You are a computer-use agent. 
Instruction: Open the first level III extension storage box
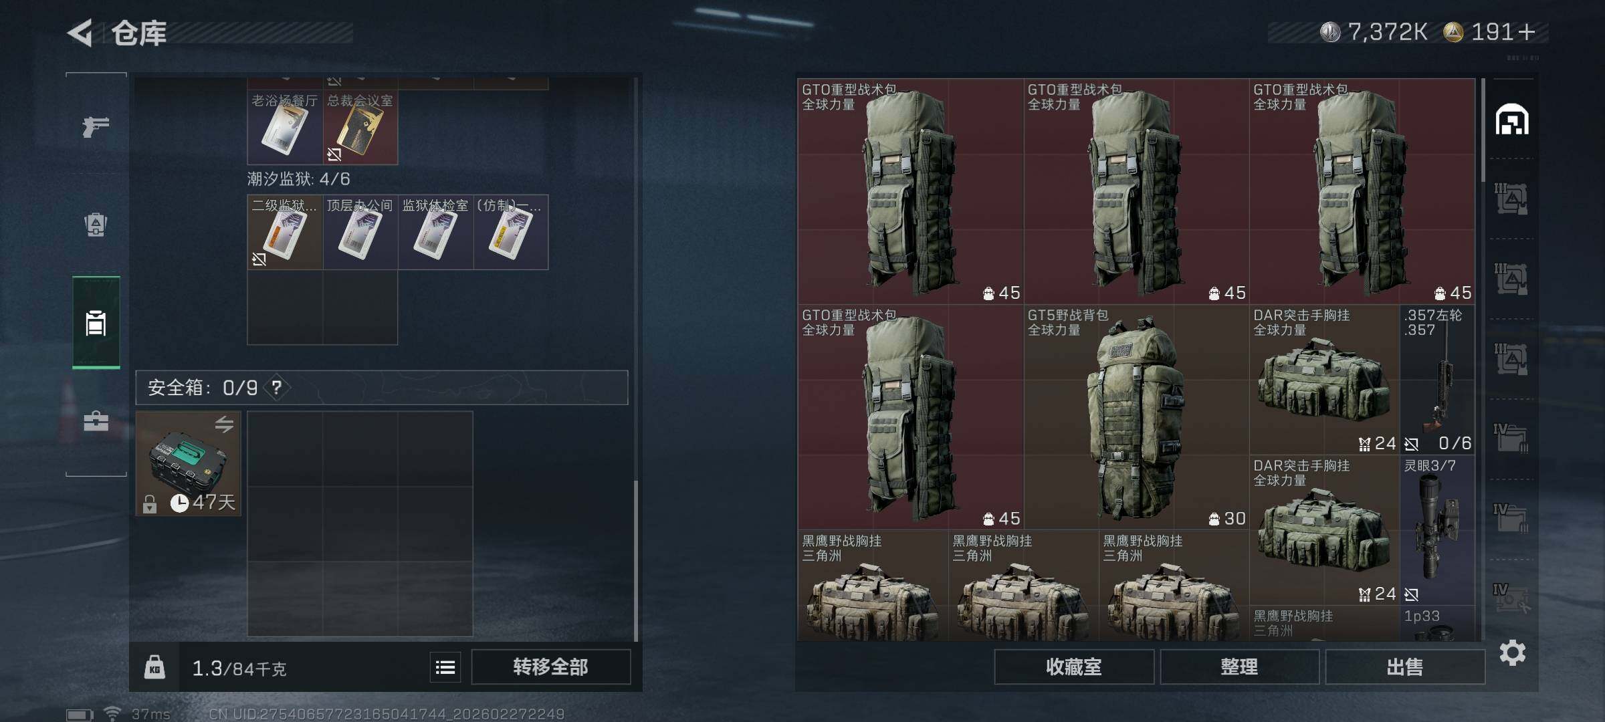[1511, 199]
